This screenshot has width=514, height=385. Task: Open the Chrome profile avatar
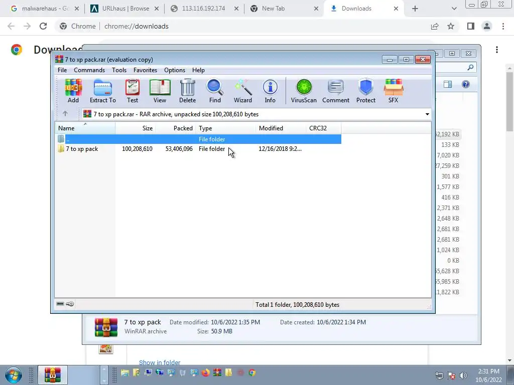[x=487, y=26]
